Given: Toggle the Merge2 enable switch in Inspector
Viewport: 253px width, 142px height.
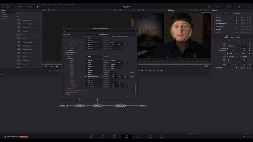Looking at the screenshot, I should 214,20.
